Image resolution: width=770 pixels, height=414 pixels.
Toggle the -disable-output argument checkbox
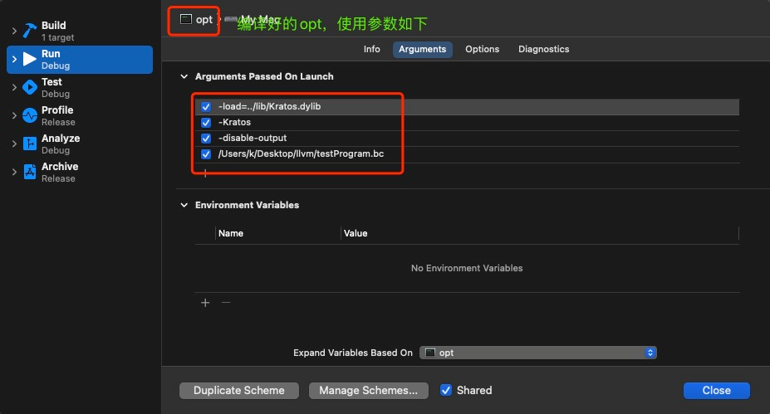(x=206, y=139)
